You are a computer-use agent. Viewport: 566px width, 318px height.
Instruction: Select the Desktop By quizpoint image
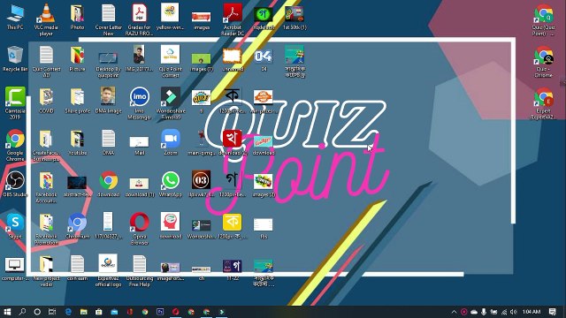click(x=108, y=64)
